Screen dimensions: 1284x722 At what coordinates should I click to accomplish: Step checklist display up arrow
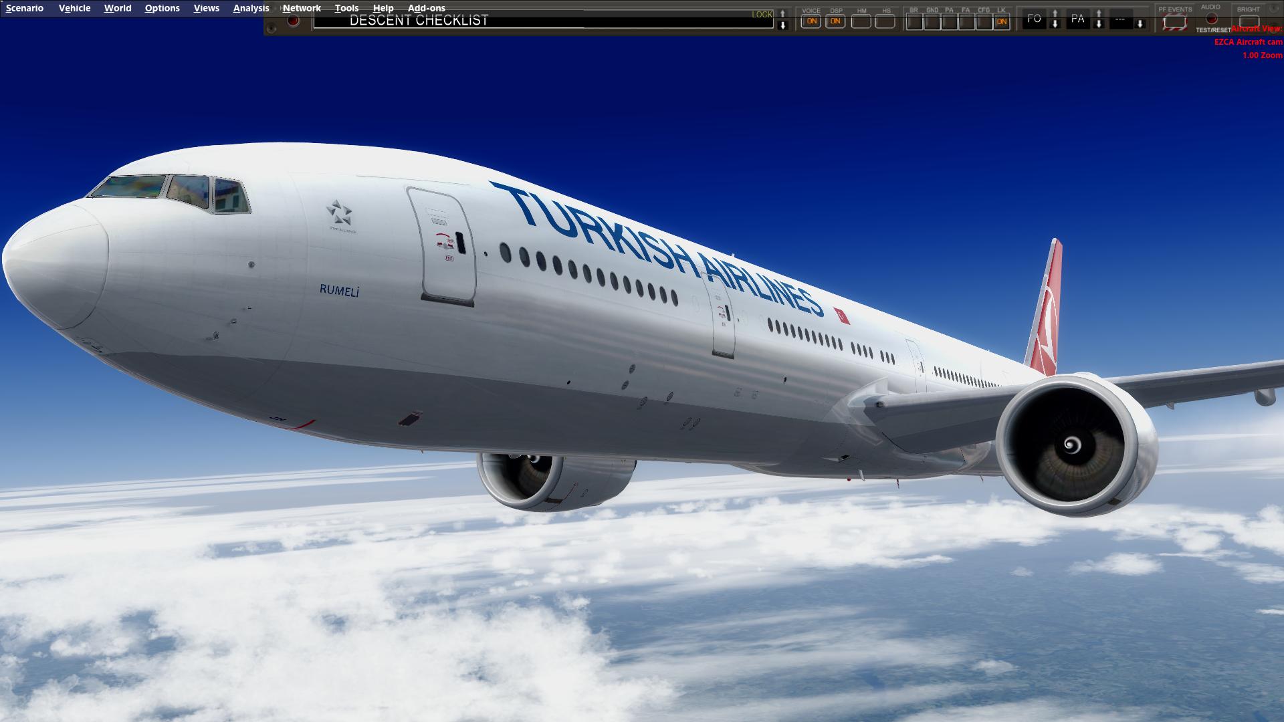pyautogui.click(x=782, y=14)
